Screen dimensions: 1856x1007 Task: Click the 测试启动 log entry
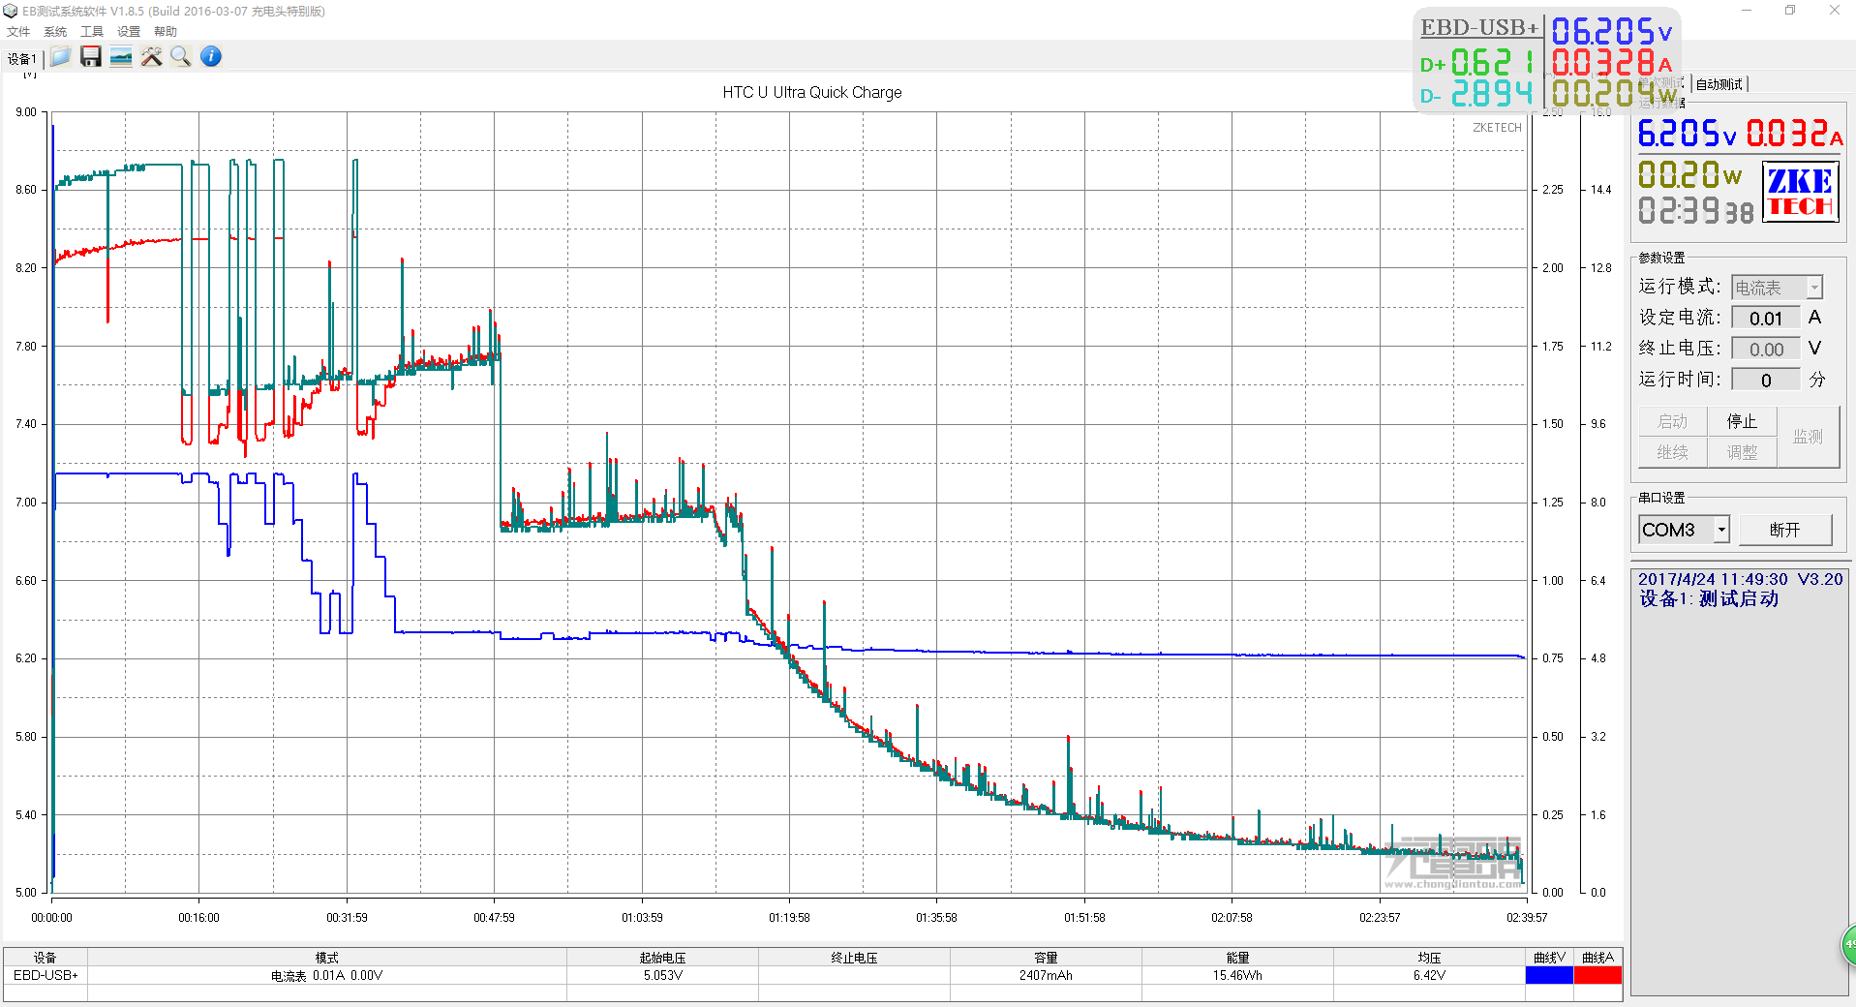tap(1709, 599)
